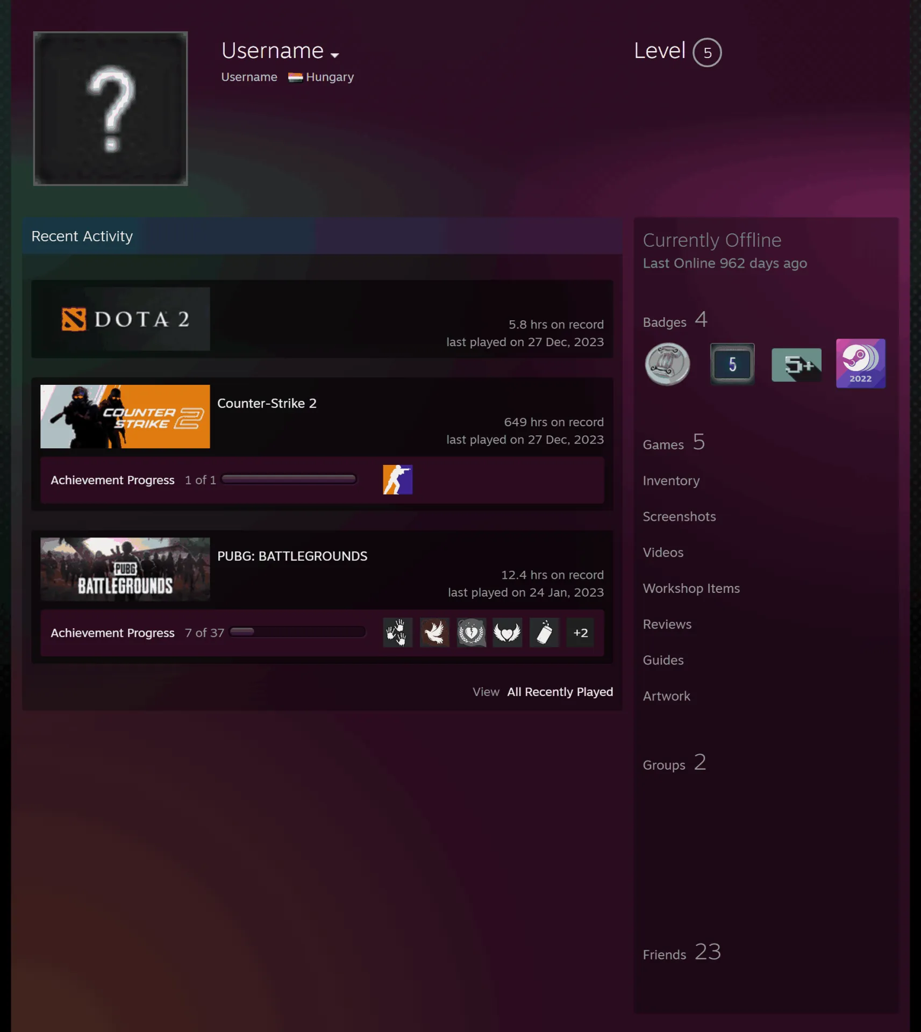Click the Dota 2 '5.8 hrs on record' text
Screen dimensions: 921x1032
pos(556,325)
